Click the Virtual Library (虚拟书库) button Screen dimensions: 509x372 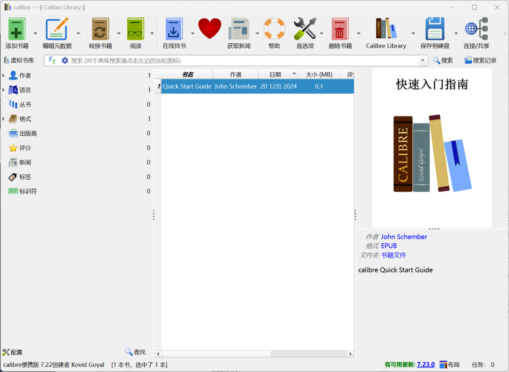pyautogui.click(x=19, y=60)
